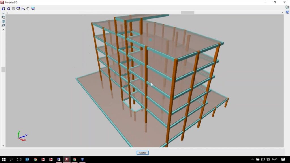
Task: Choose the zoom out magnifier tool
Action: 23,8
